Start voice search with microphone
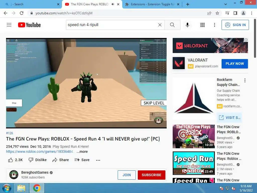The height and width of the screenshot is (193, 257). click(x=187, y=25)
